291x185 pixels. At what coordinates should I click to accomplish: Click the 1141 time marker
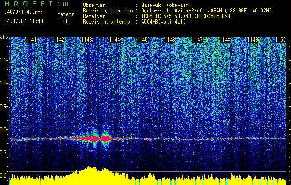(31, 40)
